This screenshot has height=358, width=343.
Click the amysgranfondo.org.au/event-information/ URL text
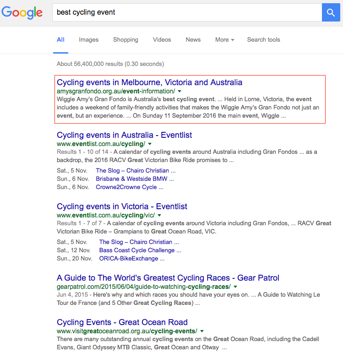click(116, 91)
